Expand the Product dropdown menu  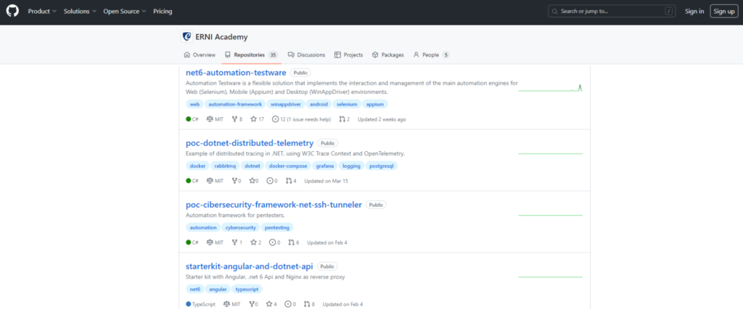point(42,12)
